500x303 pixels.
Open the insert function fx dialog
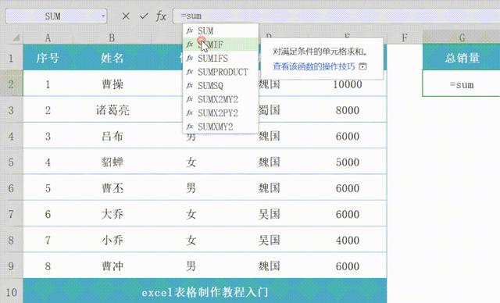coord(161,16)
